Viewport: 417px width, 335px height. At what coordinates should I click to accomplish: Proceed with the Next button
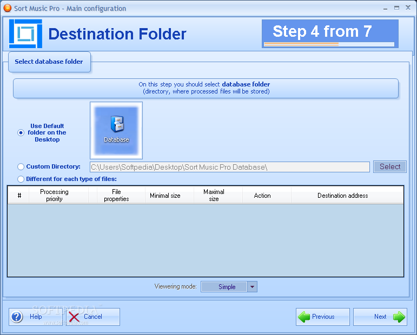(x=380, y=317)
